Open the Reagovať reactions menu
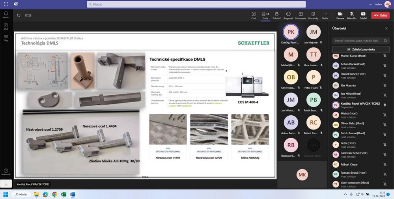Screen dimensions: 394x199 pos(288,15)
